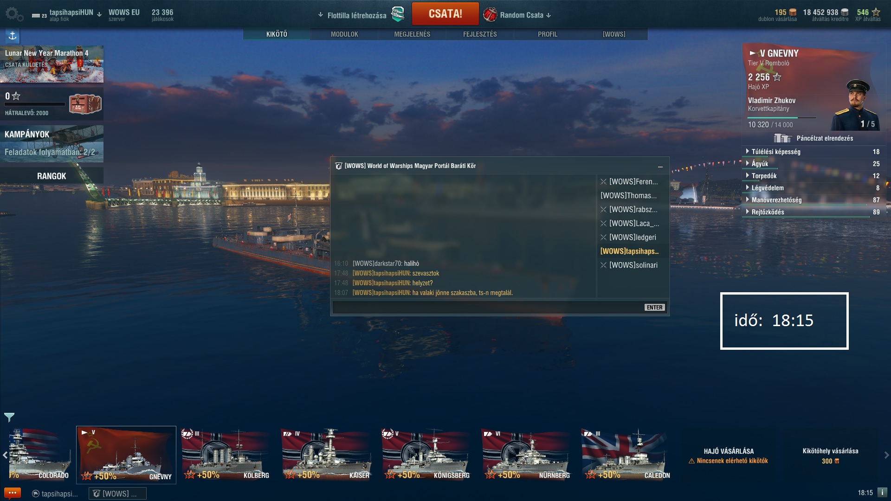Screen dimensions: 891x501
Task: Click the anchor port icon
Action: coord(13,36)
